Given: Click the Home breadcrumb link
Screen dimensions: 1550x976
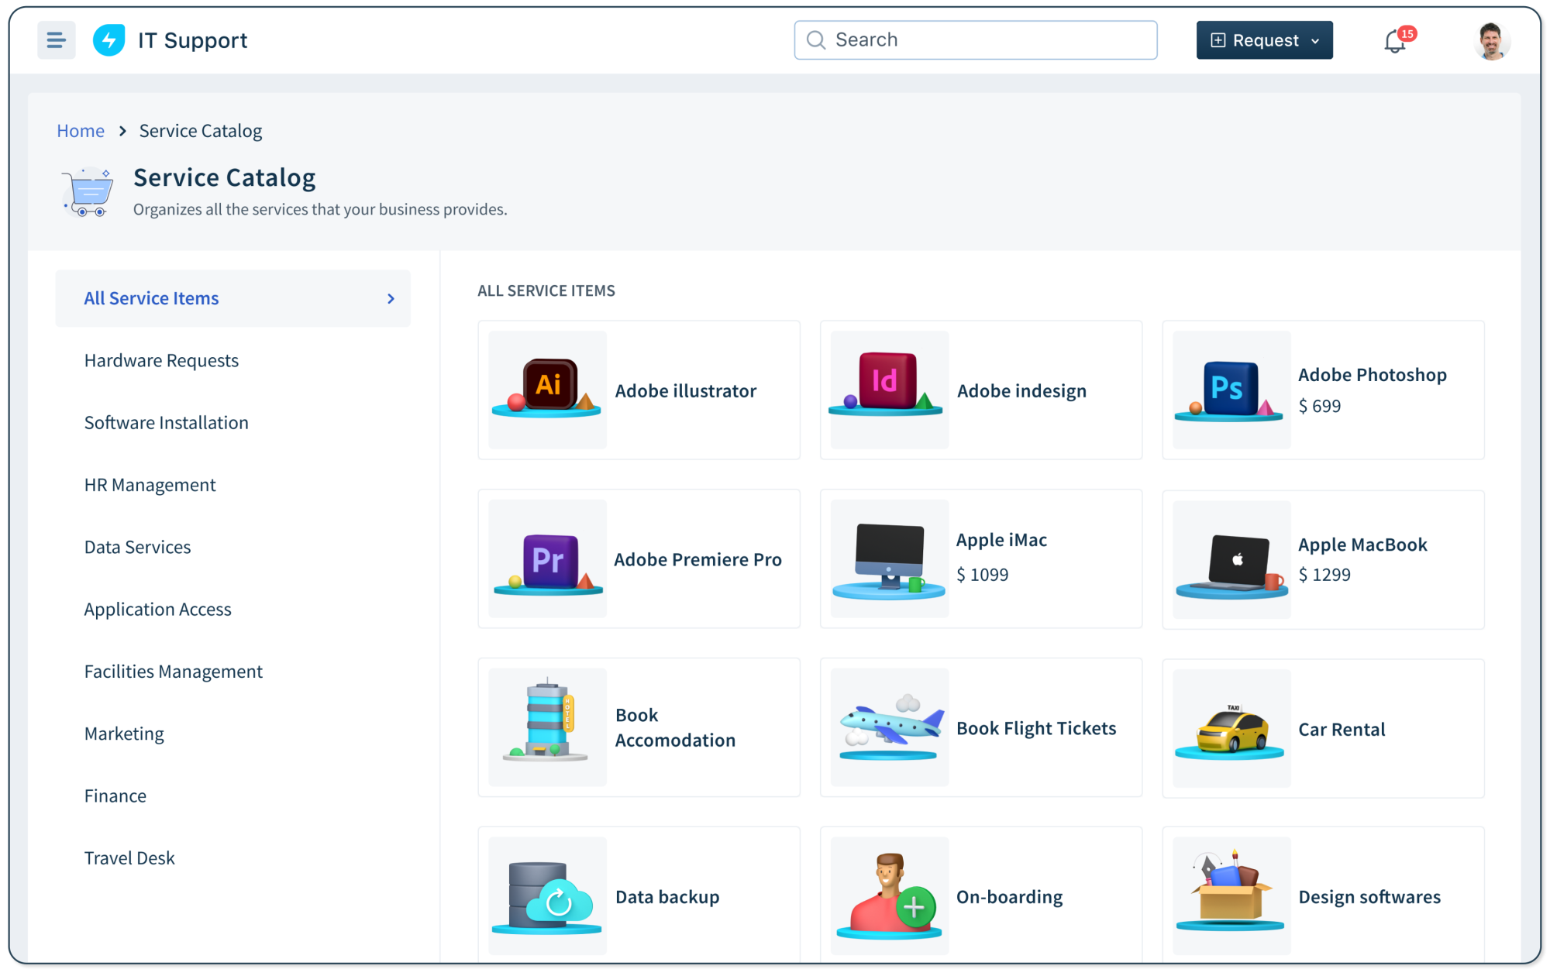Looking at the screenshot, I should pyautogui.click(x=81, y=129).
